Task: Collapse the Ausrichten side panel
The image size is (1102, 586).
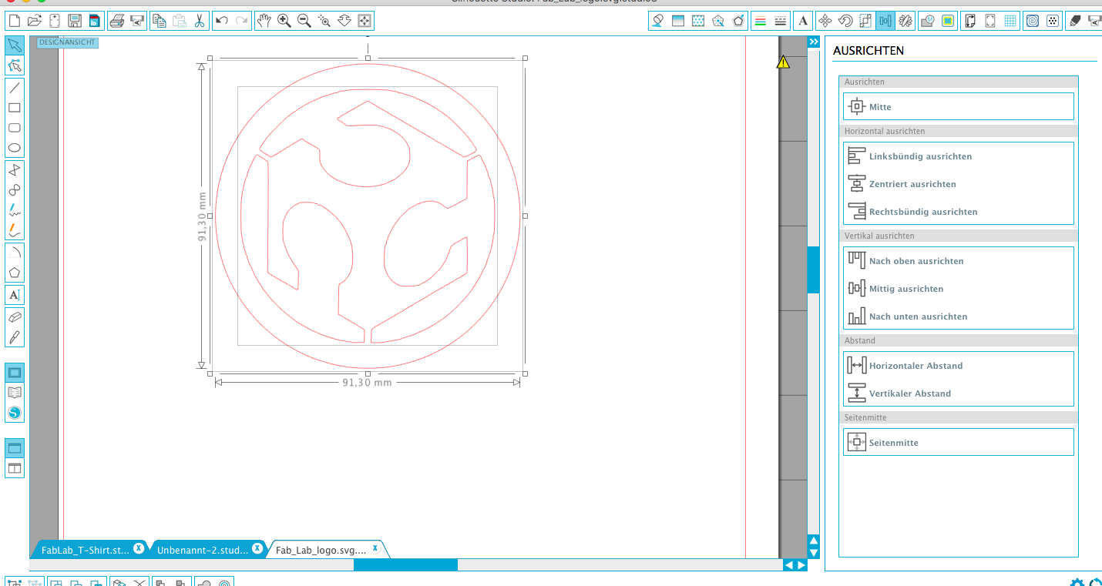Action: coord(813,42)
